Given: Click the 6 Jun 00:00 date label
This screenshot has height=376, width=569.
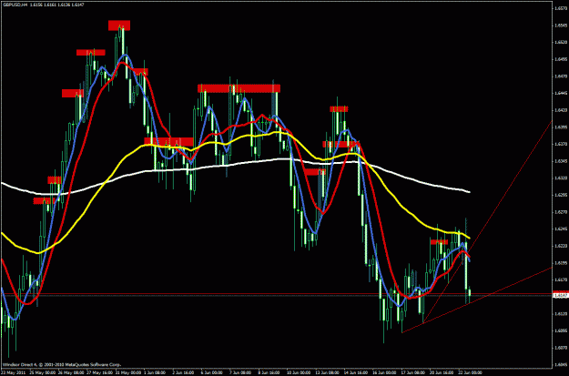Looking at the screenshot, I should [213, 372].
